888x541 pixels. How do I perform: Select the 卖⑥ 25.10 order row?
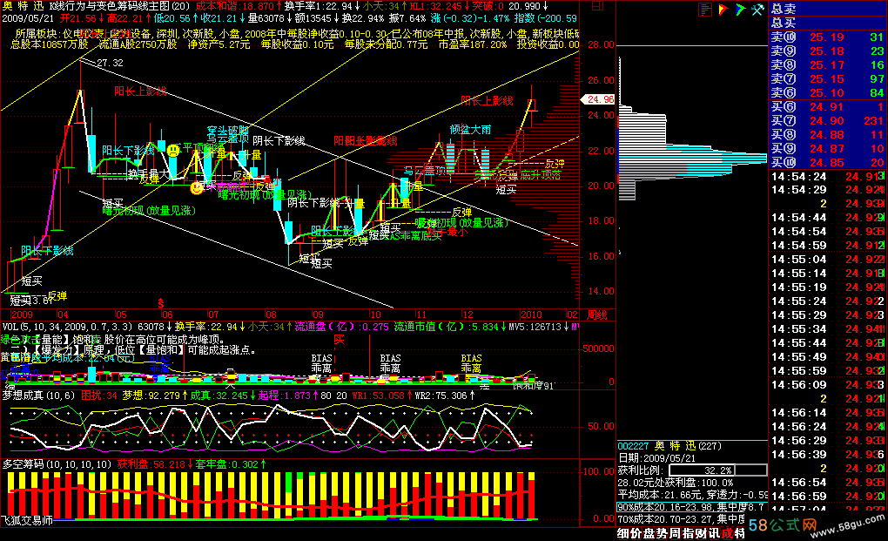pos(828,93)
